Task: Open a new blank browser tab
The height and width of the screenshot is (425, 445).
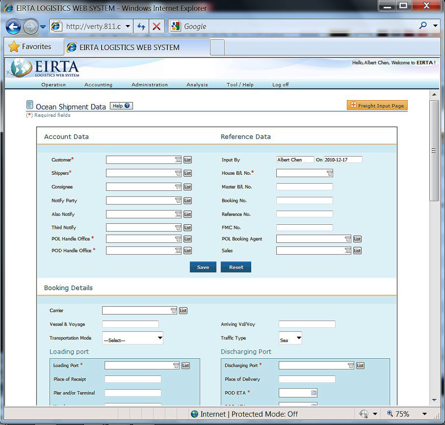Action: coord(218,47)
